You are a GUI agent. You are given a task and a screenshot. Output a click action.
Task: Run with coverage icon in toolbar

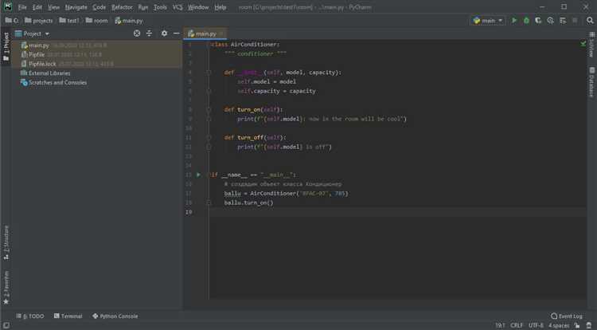click(x=538, y=21)
